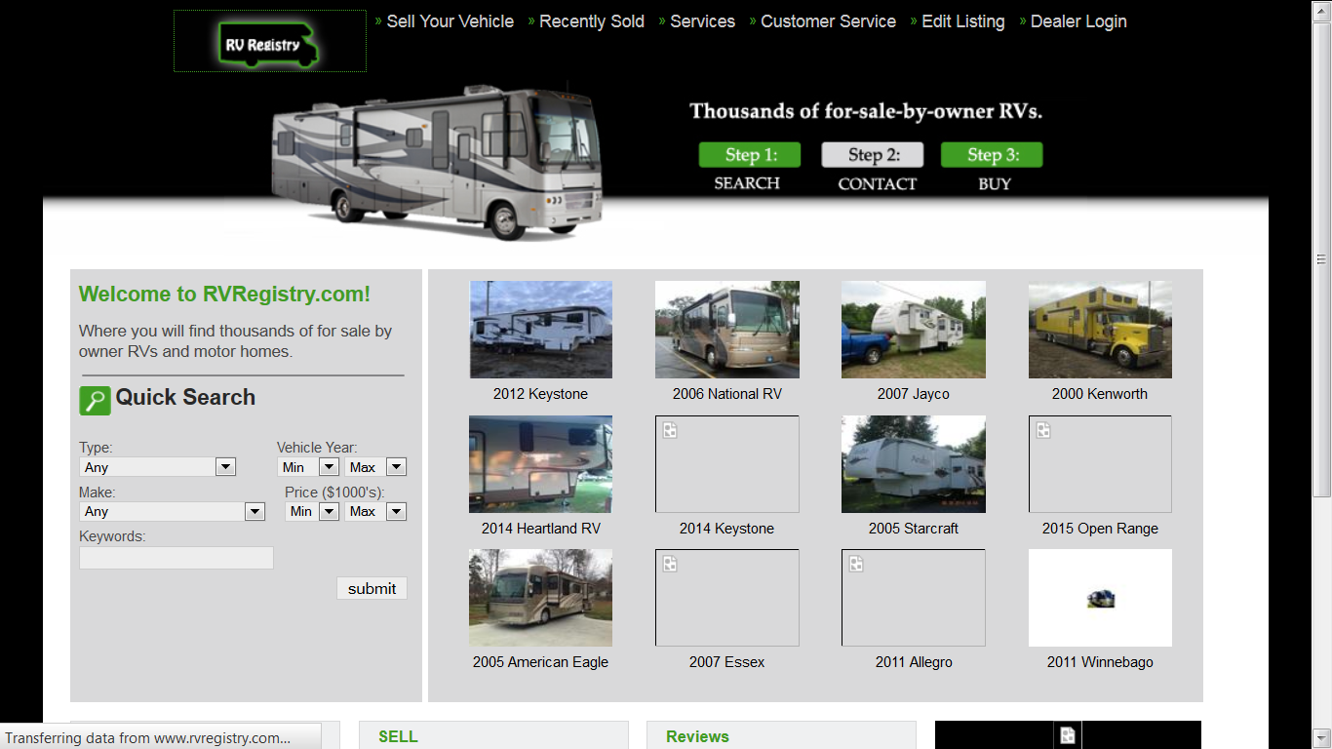
Task: Click the "Welcome to RVRegistry.com!" heading
Action: [x=225, y=295]
